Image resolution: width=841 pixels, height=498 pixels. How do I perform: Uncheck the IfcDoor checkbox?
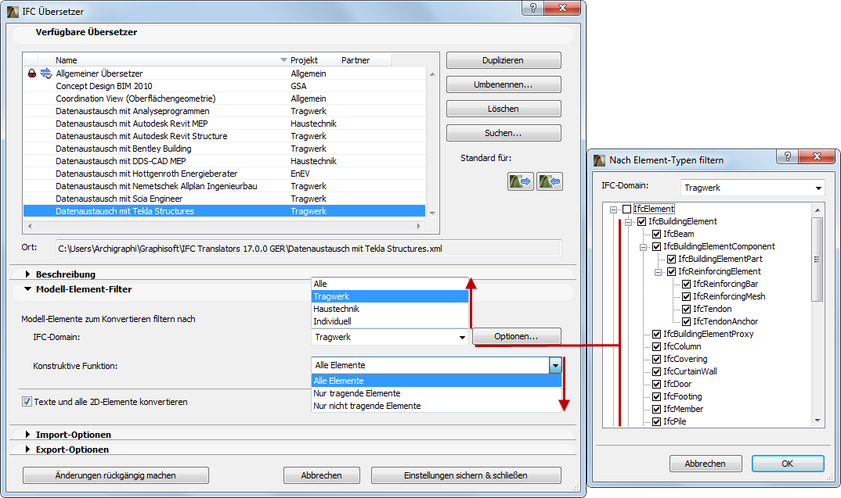(656, 384)
